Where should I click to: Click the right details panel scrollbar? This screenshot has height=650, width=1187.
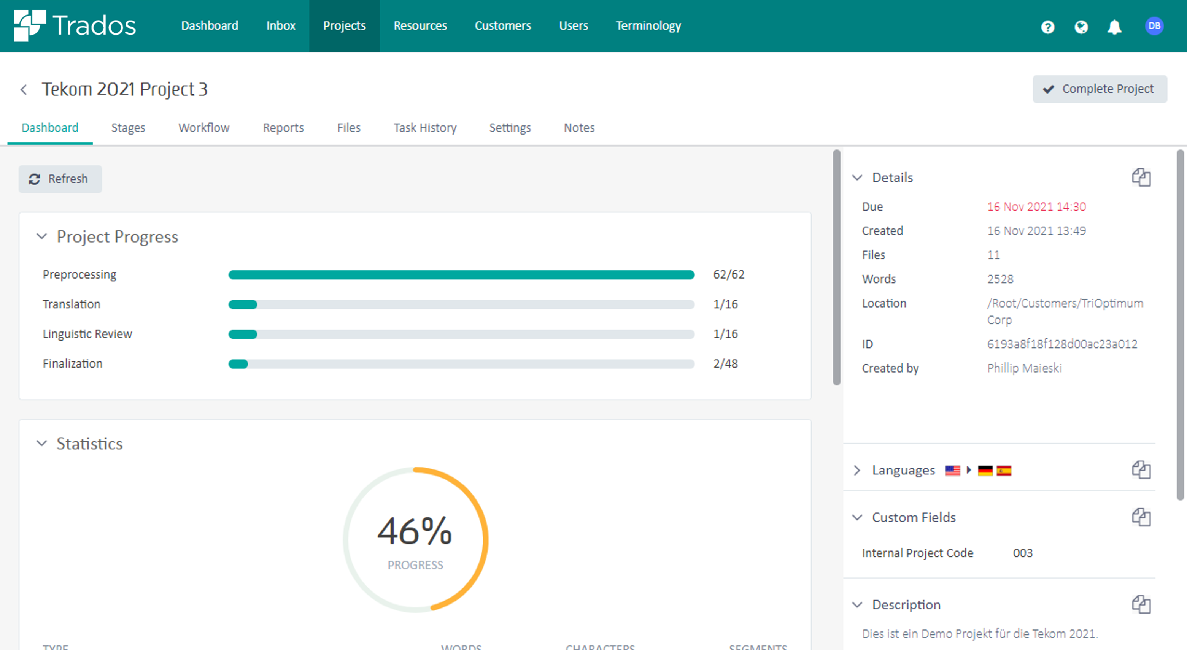pyautogui.click(x=1180, y=325)
